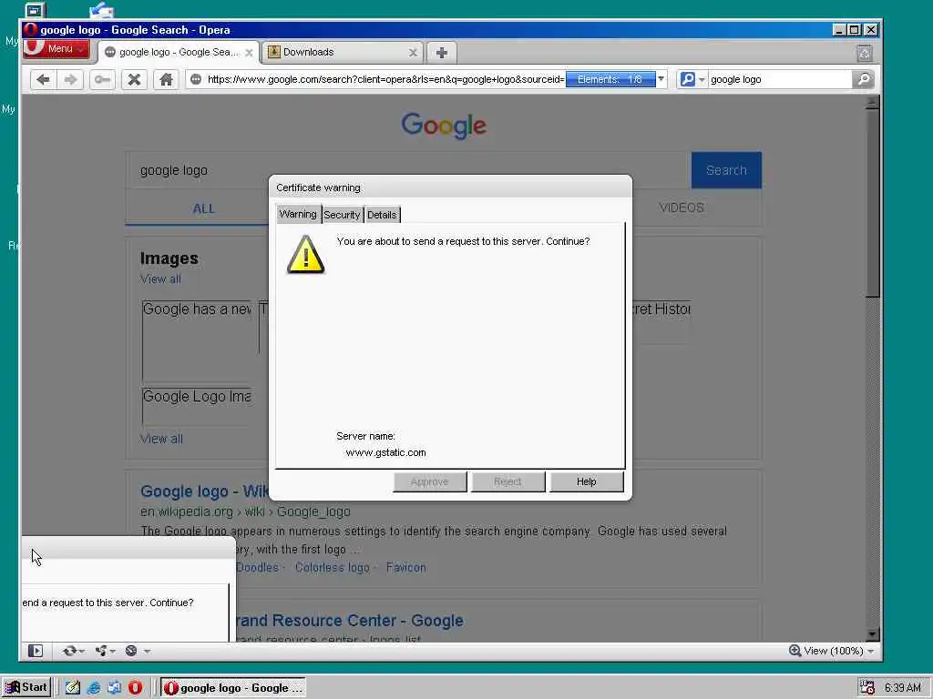Screen dimensions: 933x699
Task: Click the View all link below image thumbnails
Action: [x=161, y=439]
